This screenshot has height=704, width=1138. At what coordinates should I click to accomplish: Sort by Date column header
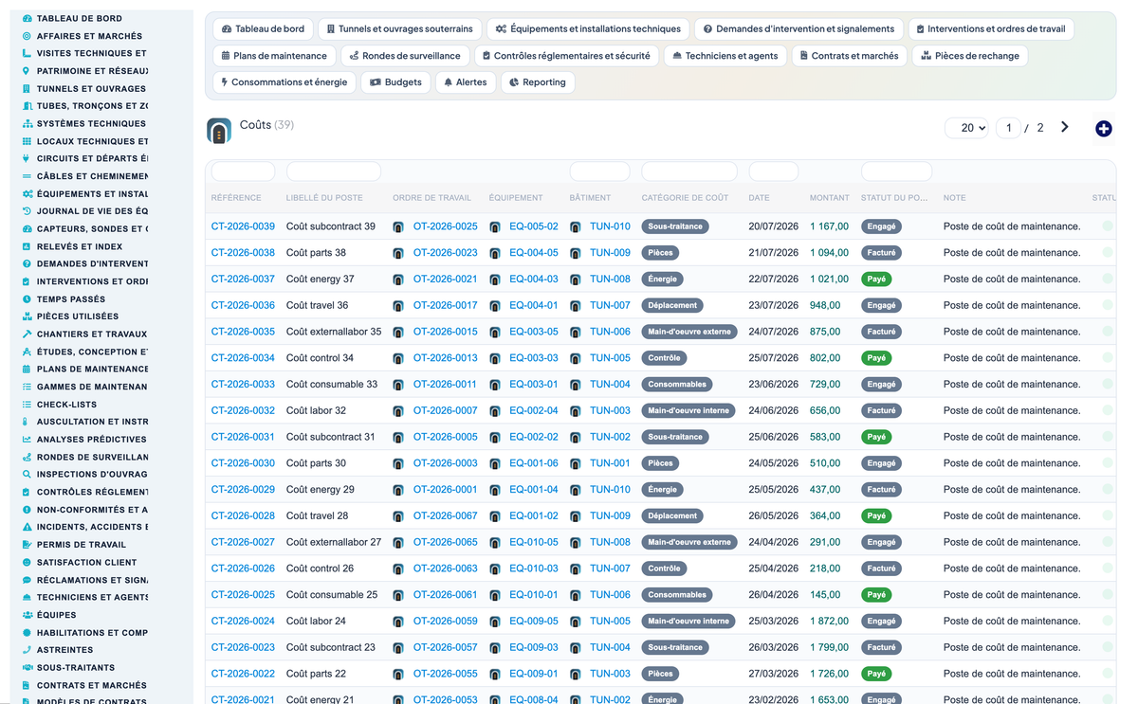tap(759, 198)
